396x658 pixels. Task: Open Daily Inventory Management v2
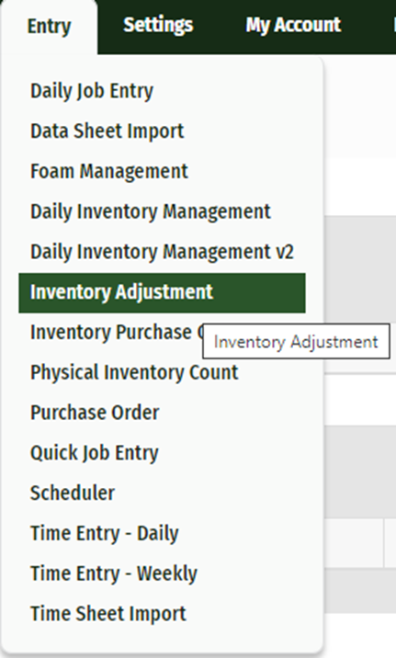tap(162, 252)
